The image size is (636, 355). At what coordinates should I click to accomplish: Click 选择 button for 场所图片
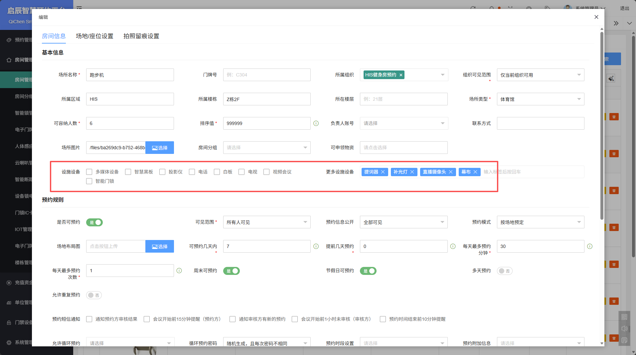[160, 148]
